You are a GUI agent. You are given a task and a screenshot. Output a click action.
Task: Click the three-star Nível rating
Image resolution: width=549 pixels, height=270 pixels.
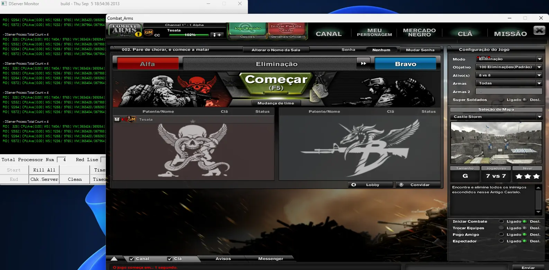[x=528, y=176]
